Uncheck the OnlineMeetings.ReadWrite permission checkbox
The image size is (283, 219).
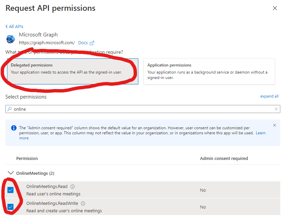pos(10,207)
